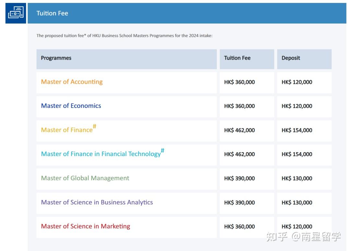Click the Global Management HK$ 130,000 deposit

[297, 178]
